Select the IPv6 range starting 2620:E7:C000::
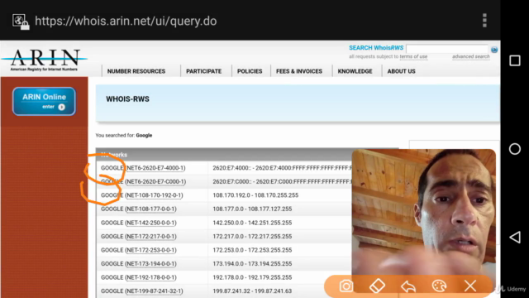 click(282, 182)
